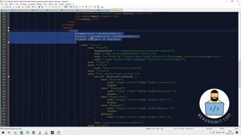The width and height of the screenshot is (241, 135).
Task: Click the Copy toolbar icon
Action: (26, 7)
